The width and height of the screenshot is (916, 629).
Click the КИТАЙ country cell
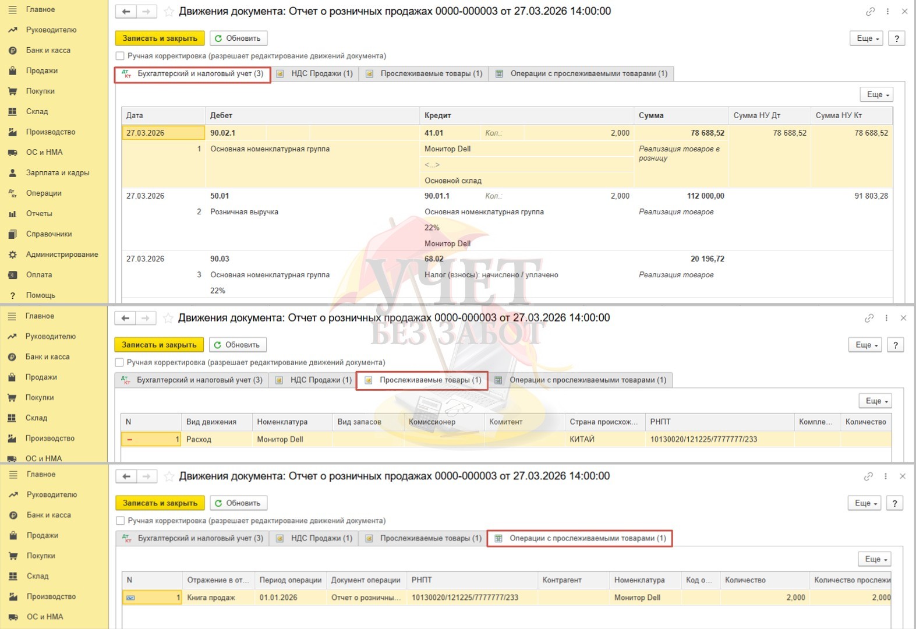pos(582,440)
